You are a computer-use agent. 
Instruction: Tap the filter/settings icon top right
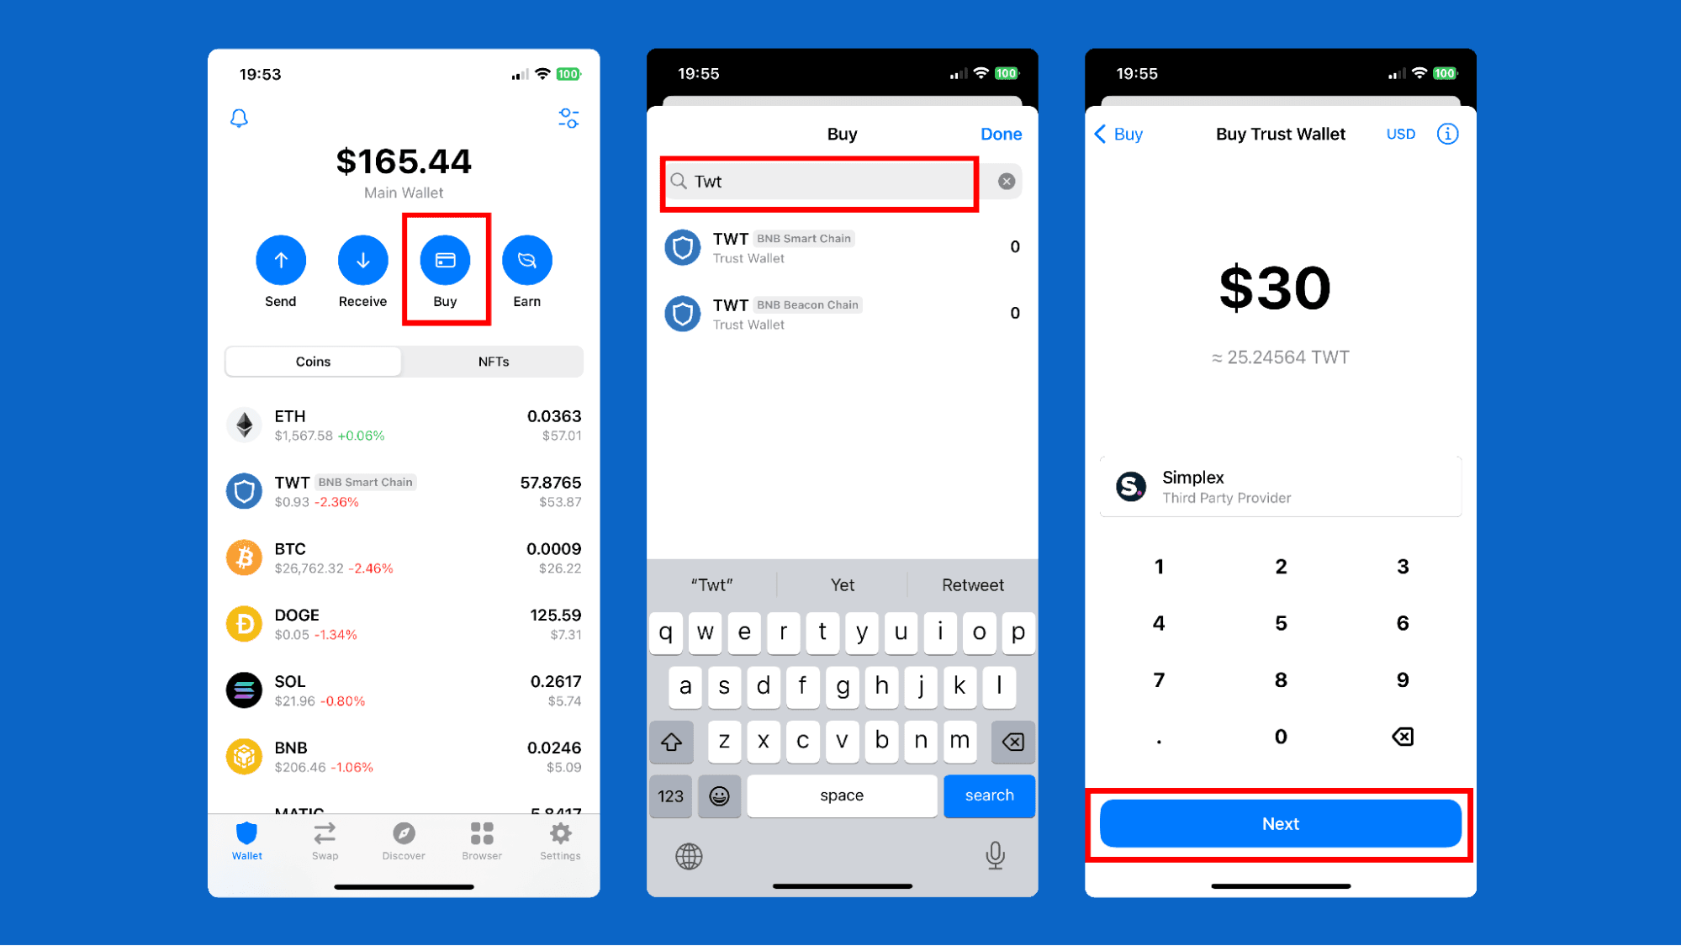(569, 118)
